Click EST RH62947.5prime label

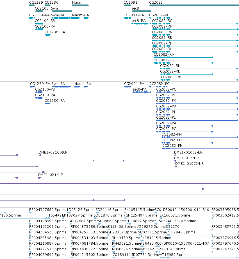coord(181,232)
